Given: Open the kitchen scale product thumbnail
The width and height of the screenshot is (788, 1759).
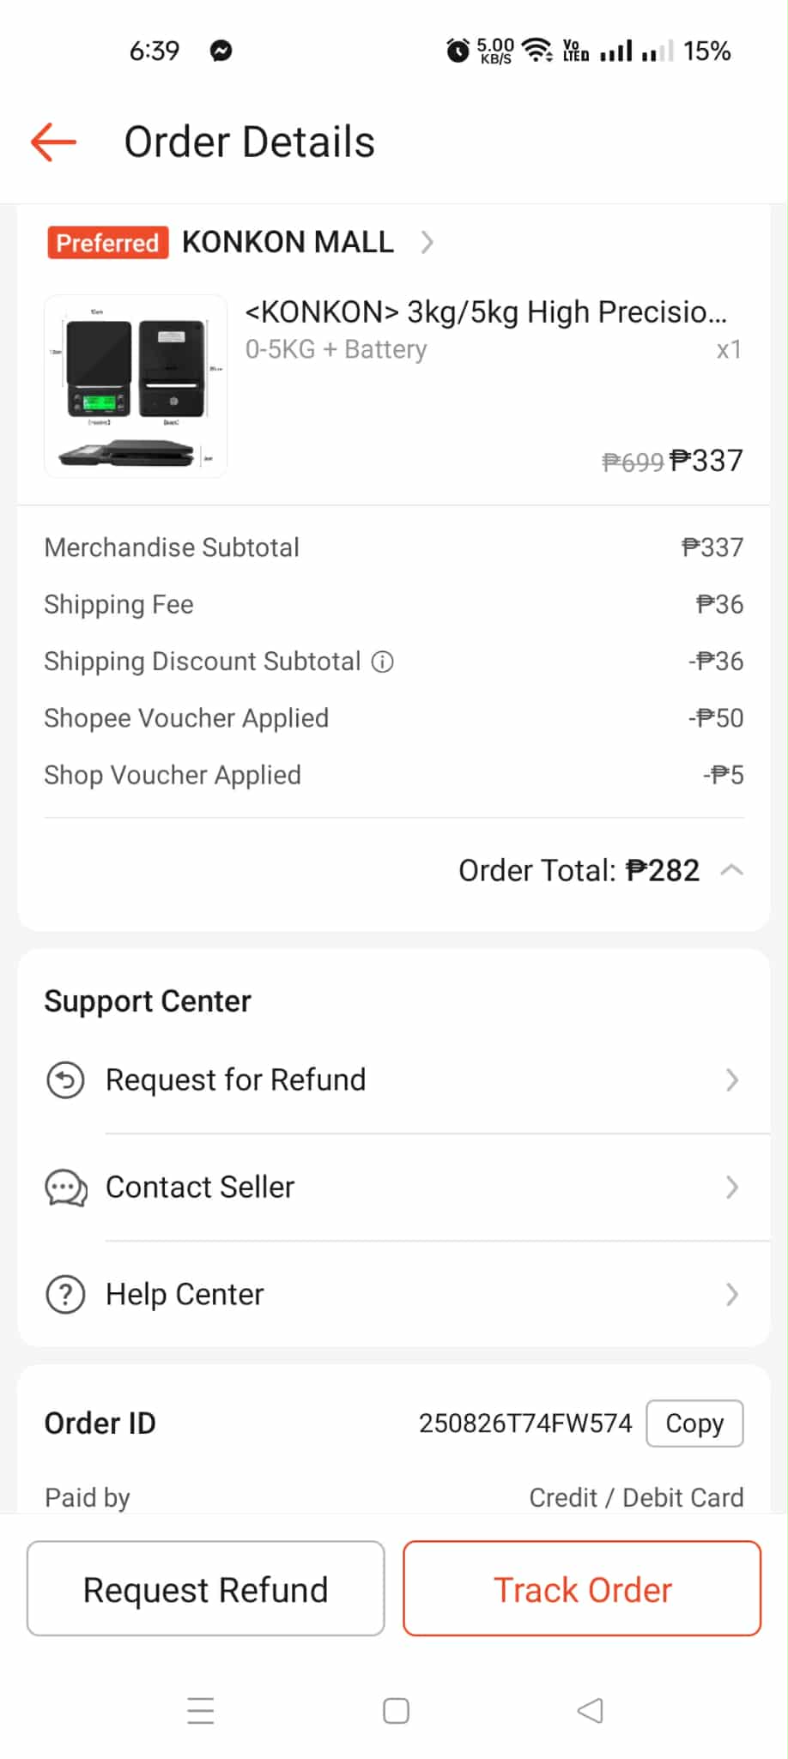Looking at the screenshot, I should pos(136,386).
